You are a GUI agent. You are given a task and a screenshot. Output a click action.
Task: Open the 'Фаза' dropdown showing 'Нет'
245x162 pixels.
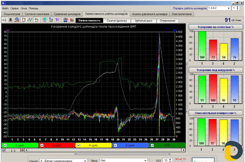[145, 160]
